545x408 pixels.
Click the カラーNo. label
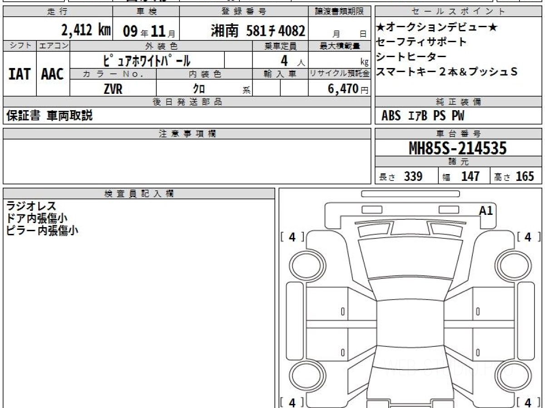(113, 74)
